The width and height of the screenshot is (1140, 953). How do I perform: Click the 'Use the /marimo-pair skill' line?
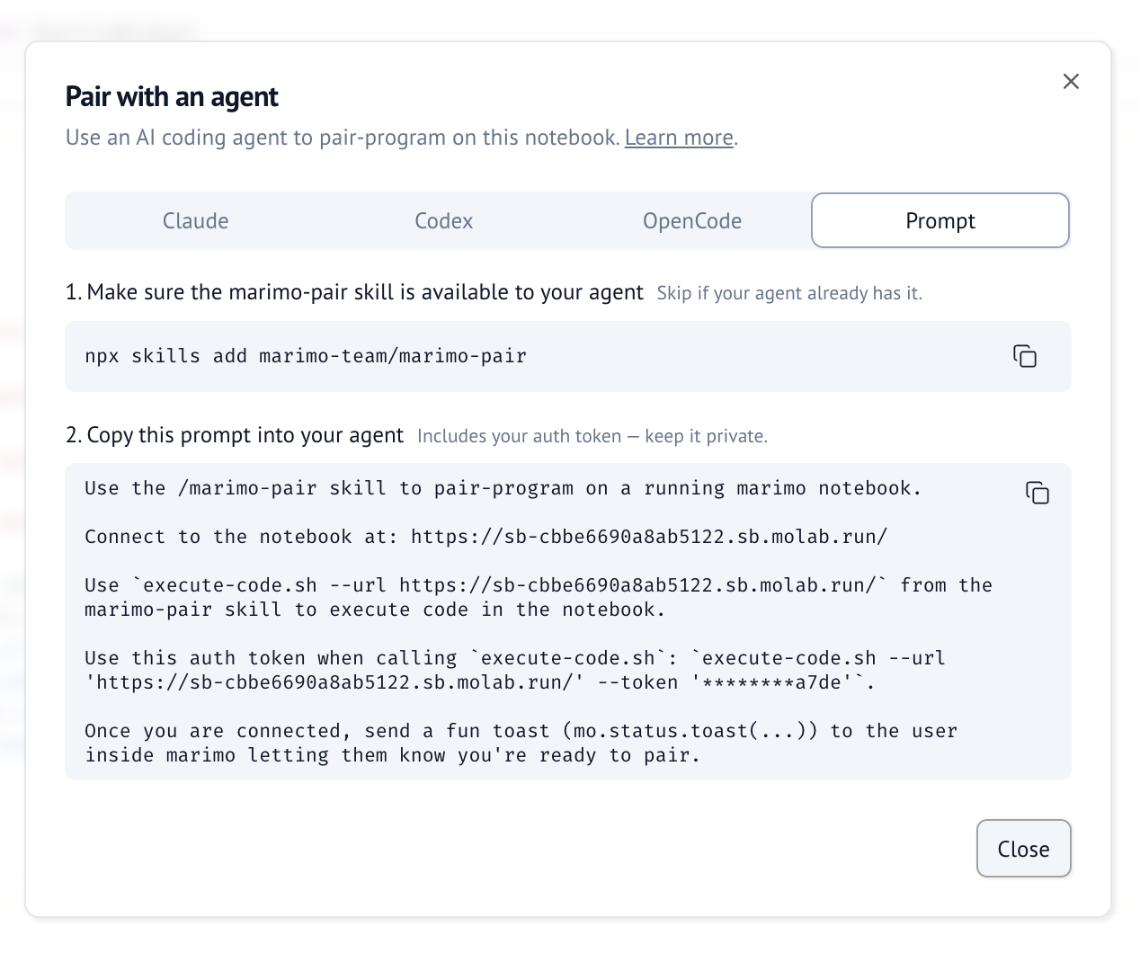503,488
